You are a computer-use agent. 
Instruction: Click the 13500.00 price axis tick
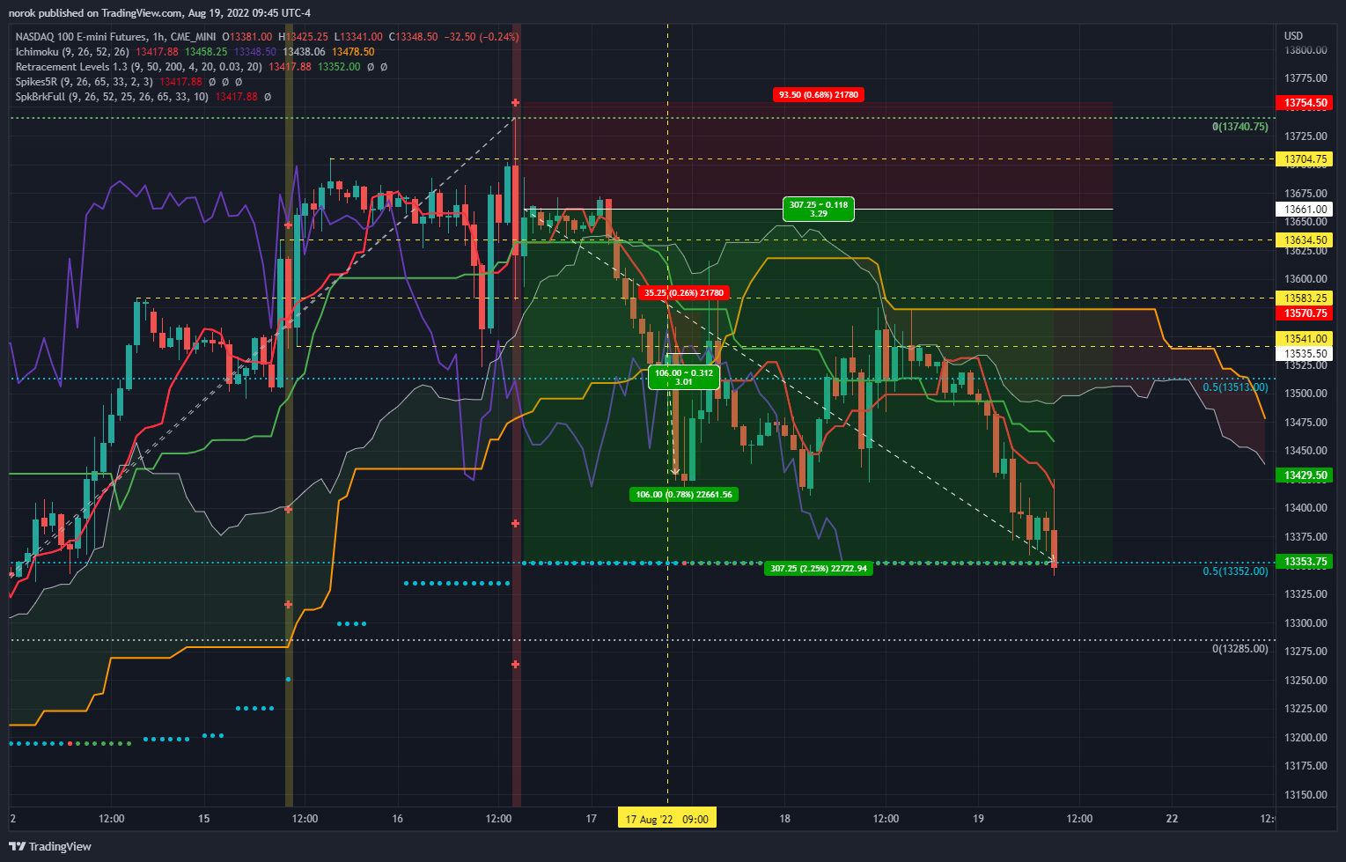(x=1306, y=394)
